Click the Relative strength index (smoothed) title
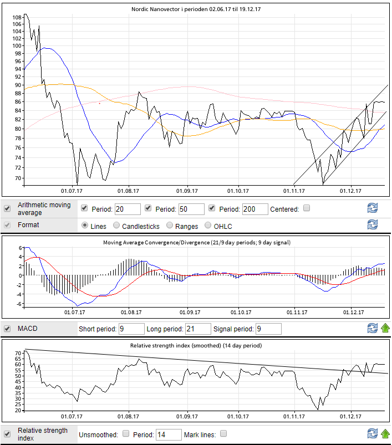Image resolution: width=392 pixels, height=445 pixels. [196, 345]
